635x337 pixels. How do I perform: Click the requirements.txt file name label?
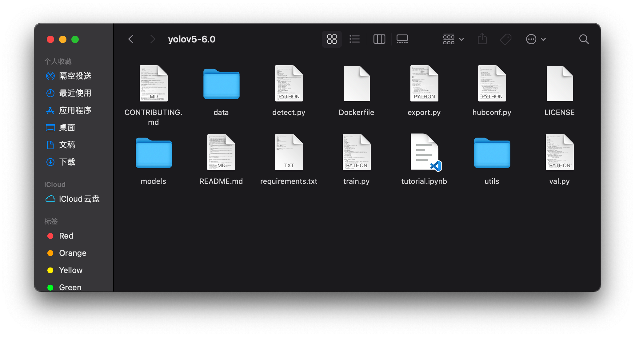[x=289, y=181]
